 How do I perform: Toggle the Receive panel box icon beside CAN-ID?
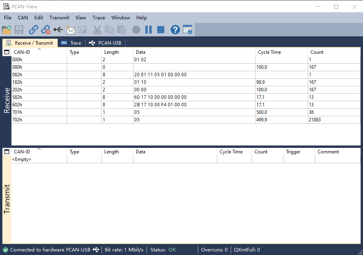tap(7, 52)
